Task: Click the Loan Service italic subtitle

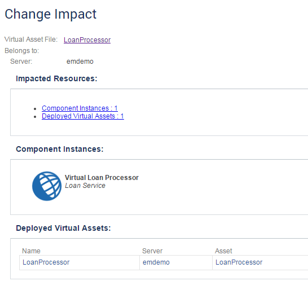Action: pos(85,186)
